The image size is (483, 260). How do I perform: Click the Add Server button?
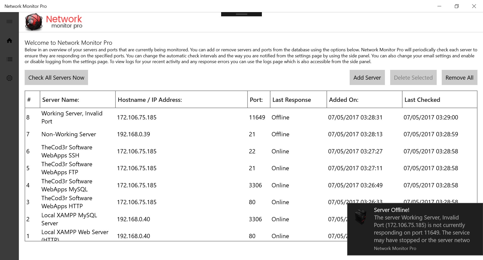tap(367, 77)
